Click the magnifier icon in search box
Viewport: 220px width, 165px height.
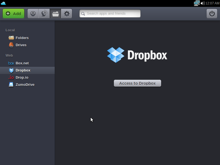83,13
